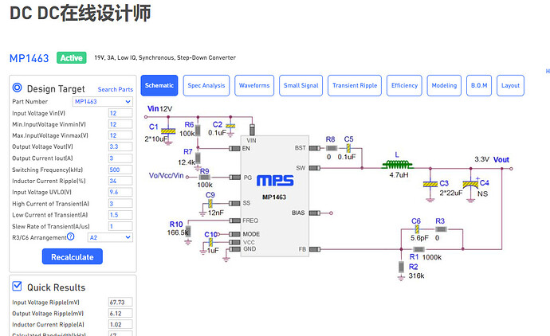Click the Input Voltage Ripple result value
550x336 pixels.
click(120, 302)
